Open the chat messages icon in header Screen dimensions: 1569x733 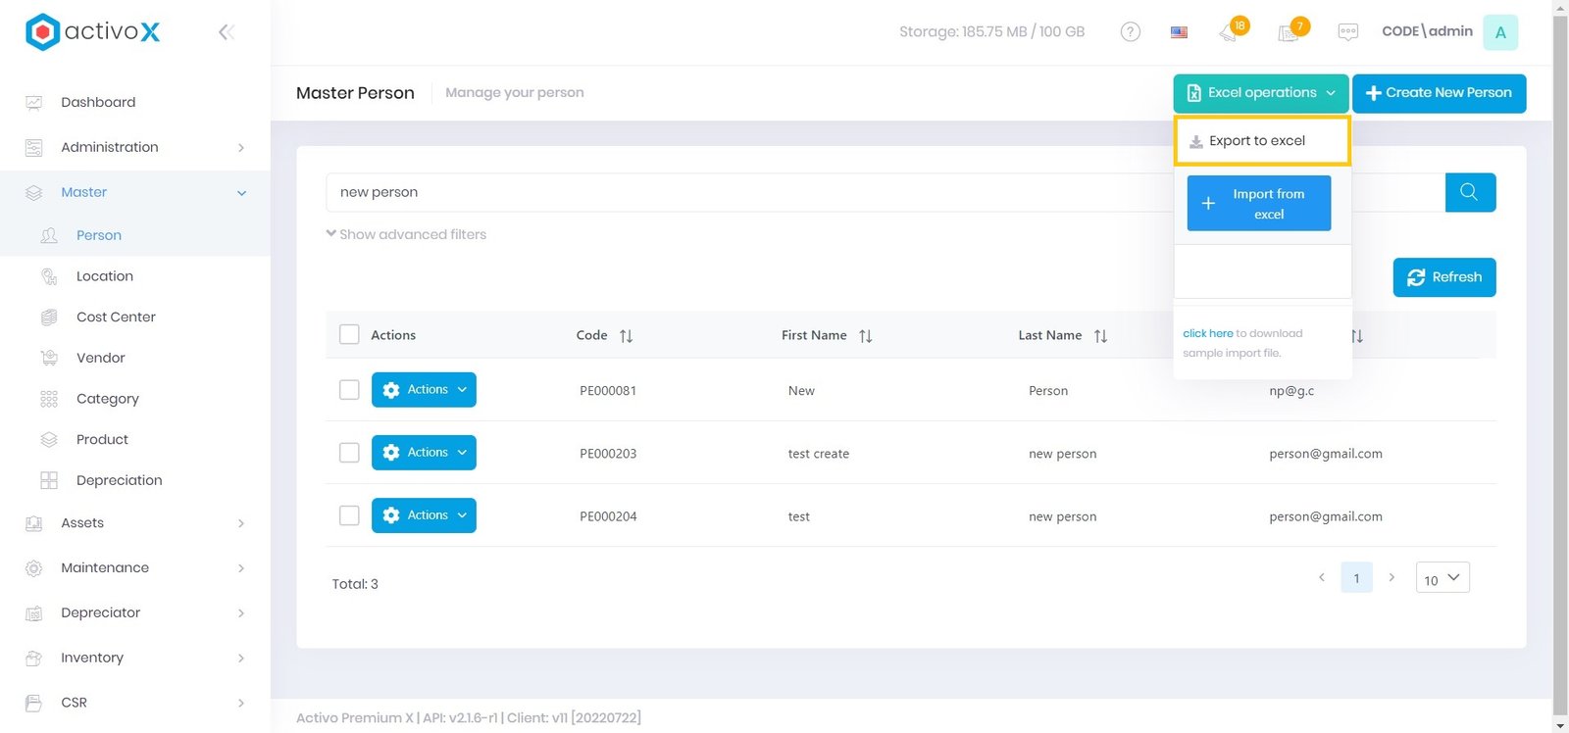click(x=1347, y=32)
